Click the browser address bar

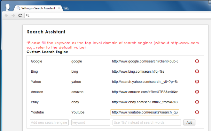[x=118, y=15]
